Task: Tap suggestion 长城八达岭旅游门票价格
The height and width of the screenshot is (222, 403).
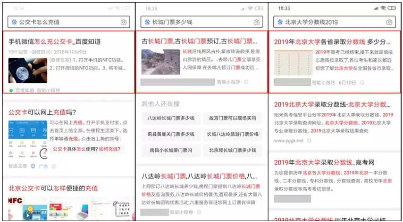Action: tap(233, 134)
